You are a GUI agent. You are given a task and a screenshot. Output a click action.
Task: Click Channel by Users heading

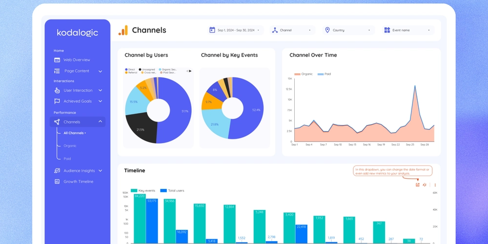tap(146, 55)
